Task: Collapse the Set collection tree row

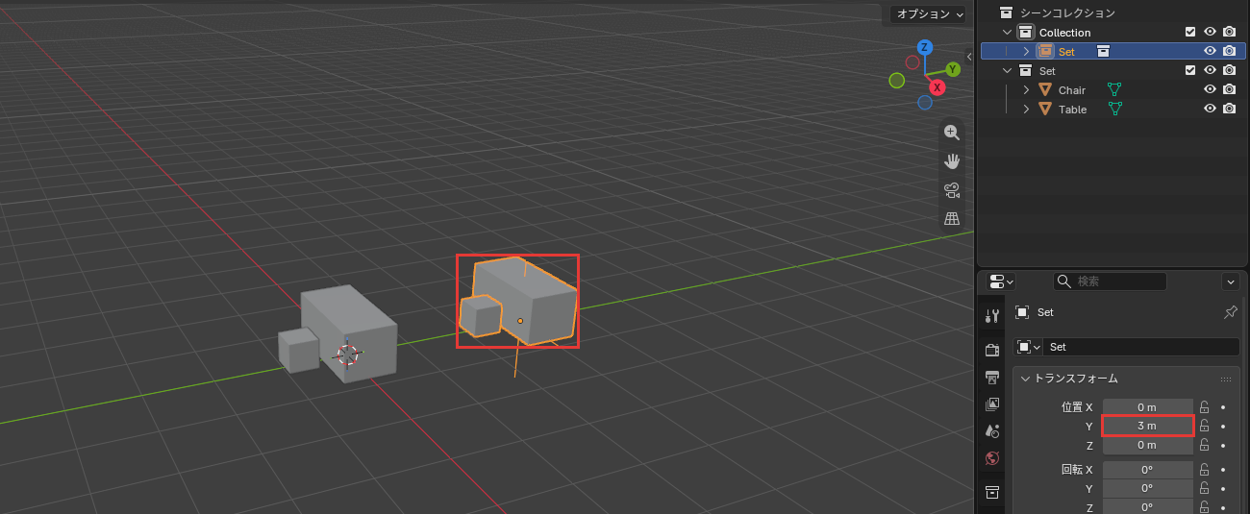Action: tap(1007, 70)
